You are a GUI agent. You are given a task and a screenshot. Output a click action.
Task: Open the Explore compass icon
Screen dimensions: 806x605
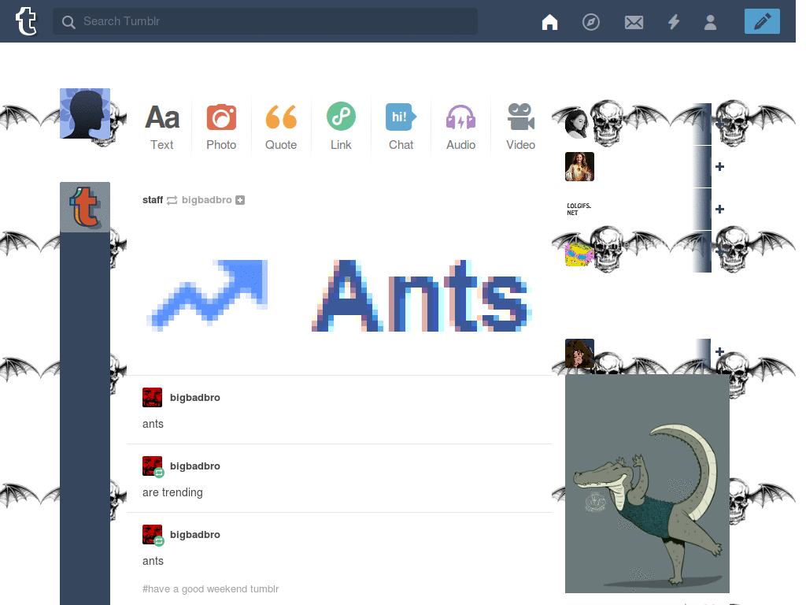click(590, 21)
